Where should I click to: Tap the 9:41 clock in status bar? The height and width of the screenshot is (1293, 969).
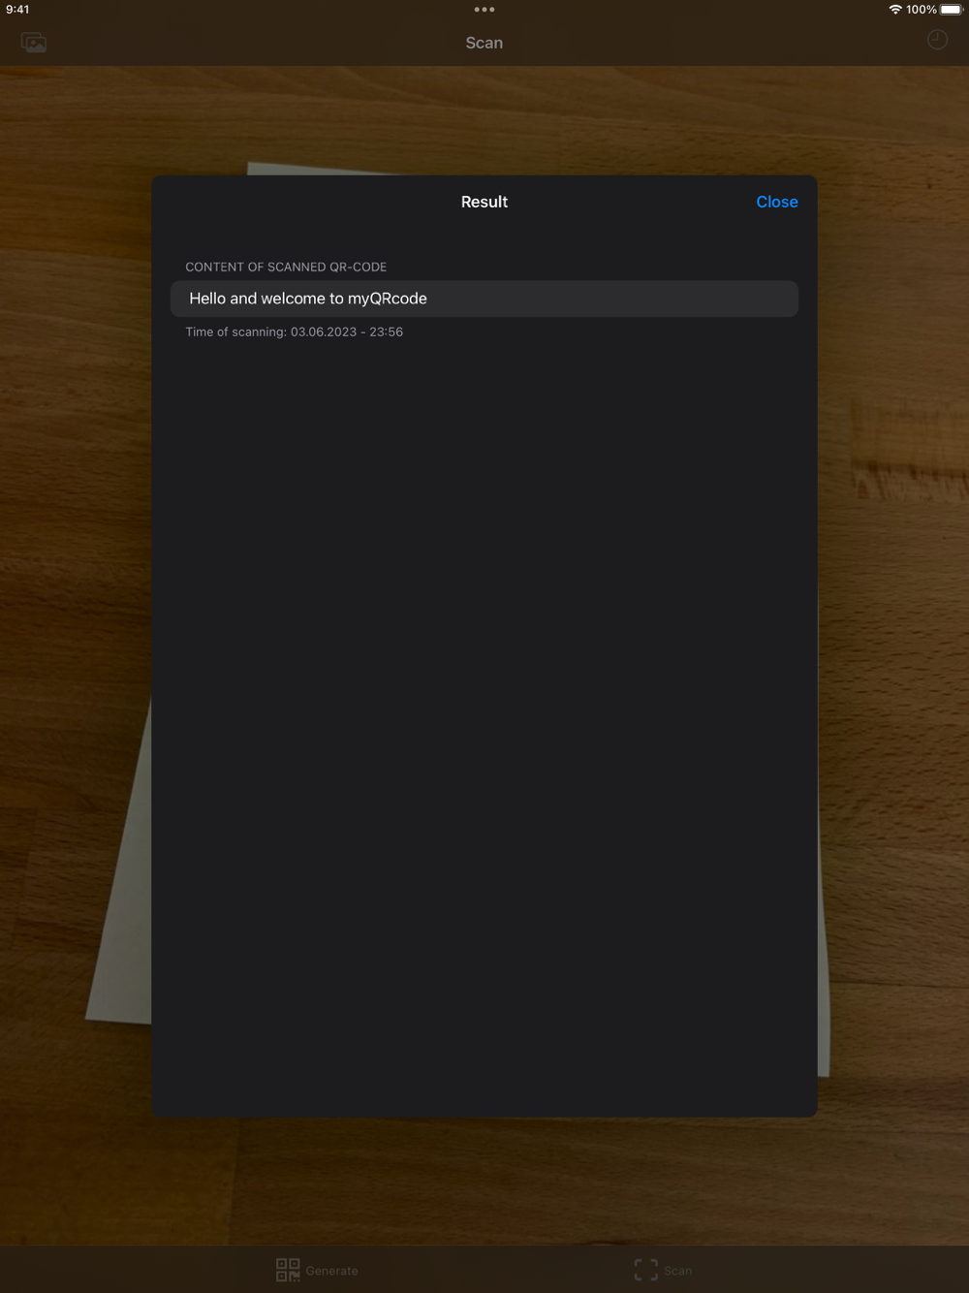click(17, 10)
